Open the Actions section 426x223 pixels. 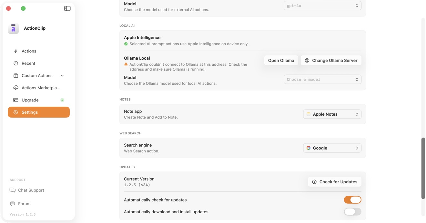click(x=39, y=51)
